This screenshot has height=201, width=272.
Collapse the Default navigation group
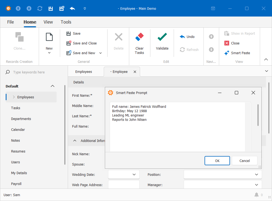click(53, 86)
